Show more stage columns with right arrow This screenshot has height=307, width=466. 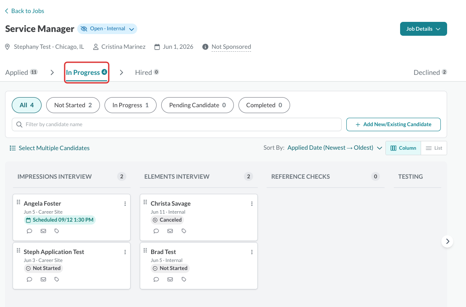[447, 241]
